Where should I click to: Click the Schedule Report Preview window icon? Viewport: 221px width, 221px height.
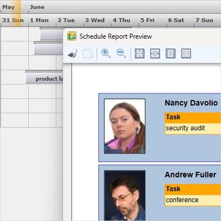click(x=72, y=36)
